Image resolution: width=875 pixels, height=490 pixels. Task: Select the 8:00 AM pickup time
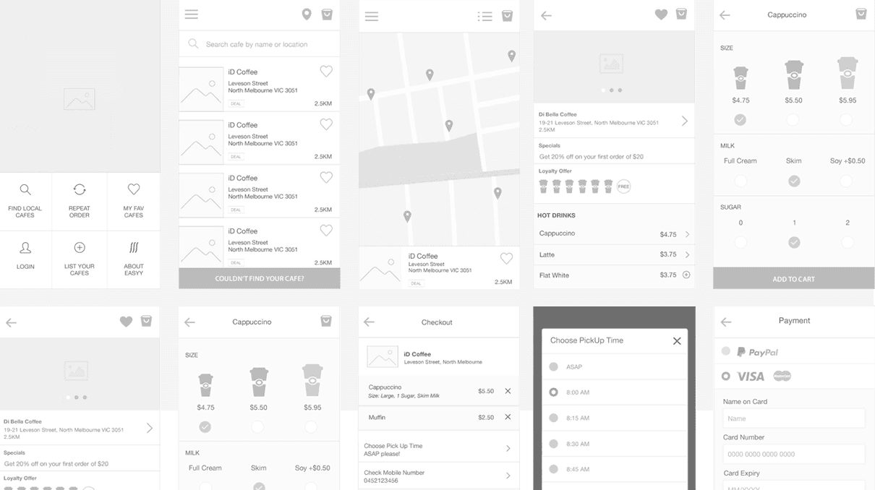[x=554, y=392]
